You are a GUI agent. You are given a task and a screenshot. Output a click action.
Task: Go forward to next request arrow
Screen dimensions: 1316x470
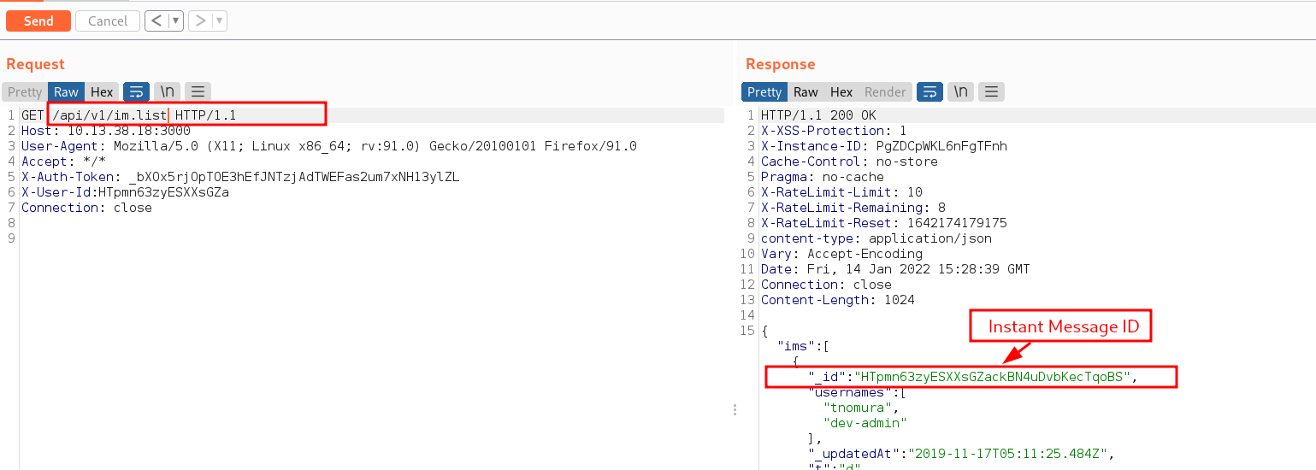pyautogui.click(x=200, y=21)
